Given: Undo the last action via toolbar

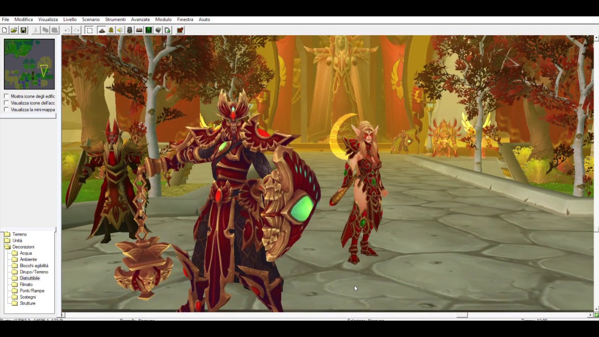Looking at the screenshot, I should pyautogui.click(x=67, y=30).
